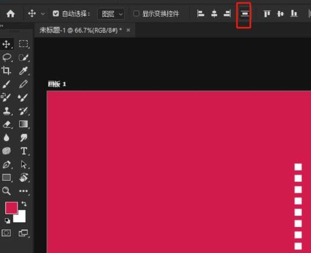
Task: Align right edges of layers
Action: (x=227, y=14)
